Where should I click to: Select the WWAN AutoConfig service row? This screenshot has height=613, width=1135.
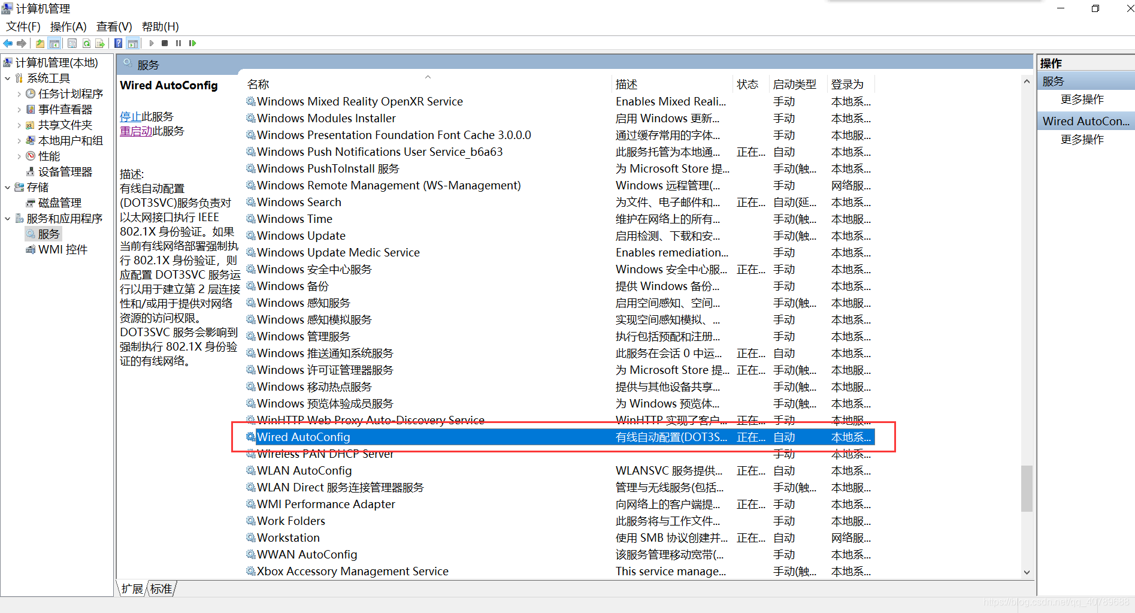coord(560,554)
